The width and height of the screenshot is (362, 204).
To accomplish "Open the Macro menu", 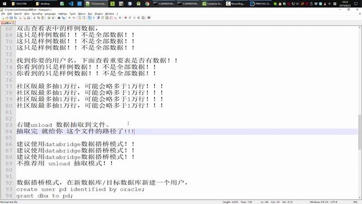I will coord(81,14).
